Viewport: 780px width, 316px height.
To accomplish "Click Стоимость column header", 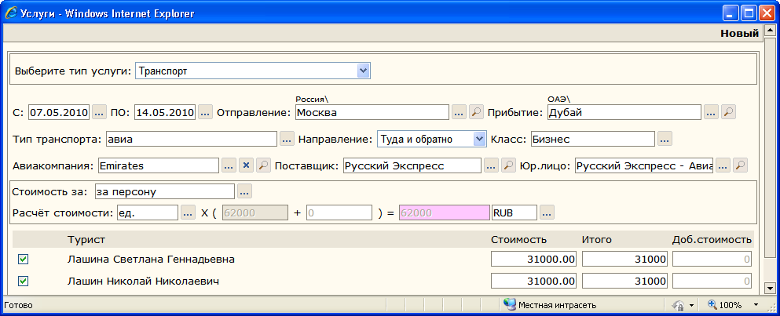I will pyautogui.click(x=519, y=239).
